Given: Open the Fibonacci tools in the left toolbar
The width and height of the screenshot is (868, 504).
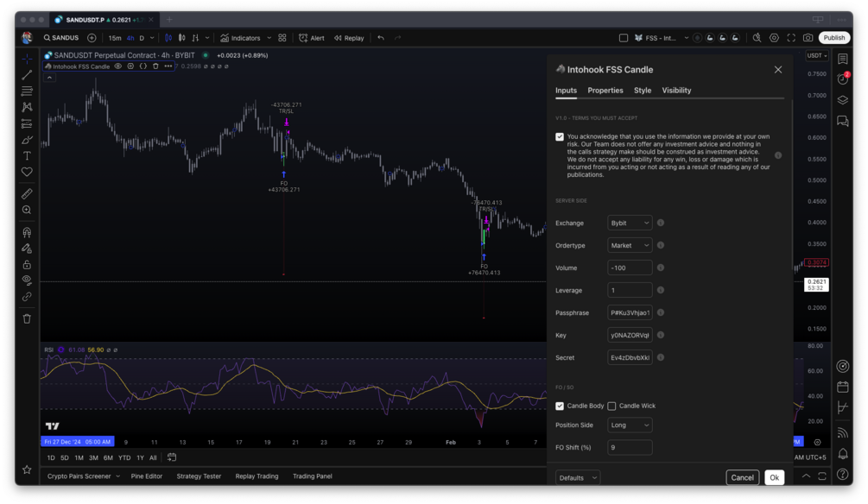Looking at the screenshot, I should coord(27,91).
